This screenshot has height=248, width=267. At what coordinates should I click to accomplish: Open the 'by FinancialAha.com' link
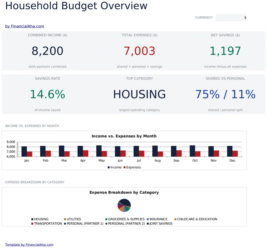(x=24, y=26)
